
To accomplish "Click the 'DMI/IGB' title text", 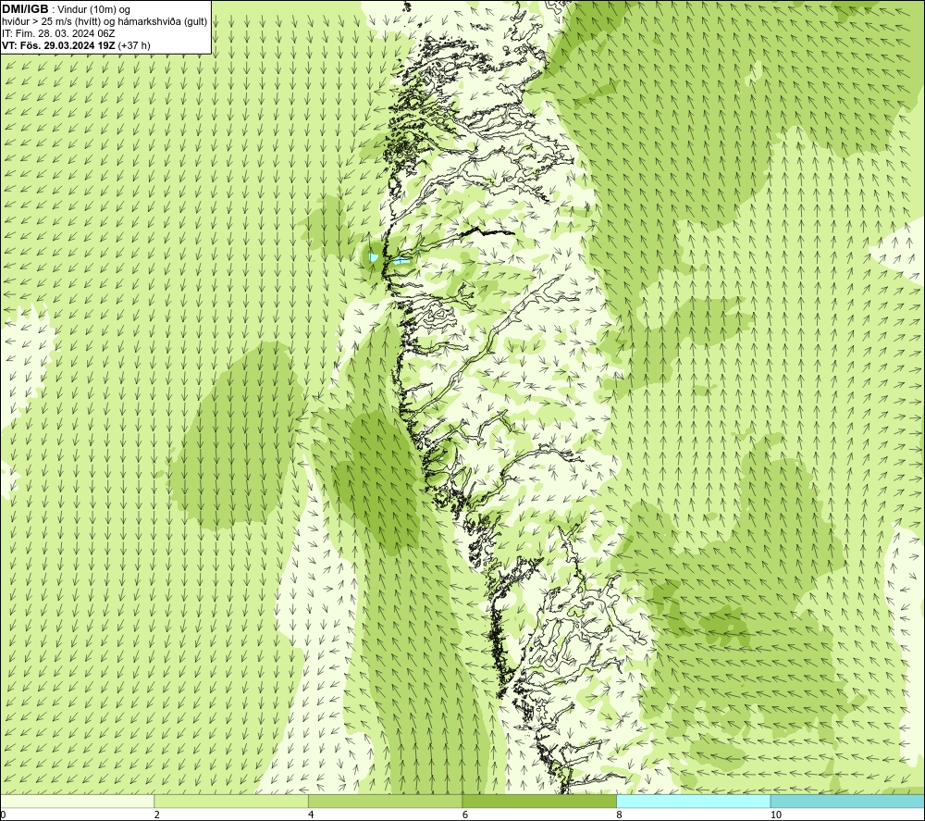I will [x=25, y=9].
